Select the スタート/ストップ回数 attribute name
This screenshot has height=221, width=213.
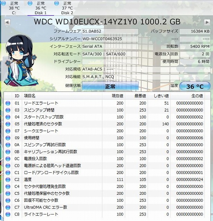44,117
